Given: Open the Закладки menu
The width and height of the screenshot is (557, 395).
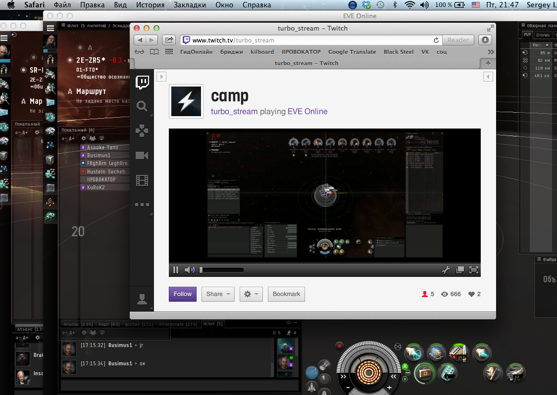Looking at the screenshot, I should click(x=190, y=5).
